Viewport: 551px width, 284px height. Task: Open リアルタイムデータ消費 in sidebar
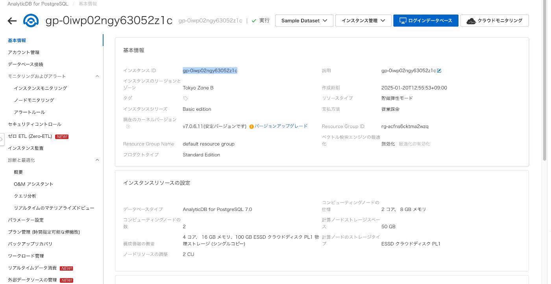32,268
